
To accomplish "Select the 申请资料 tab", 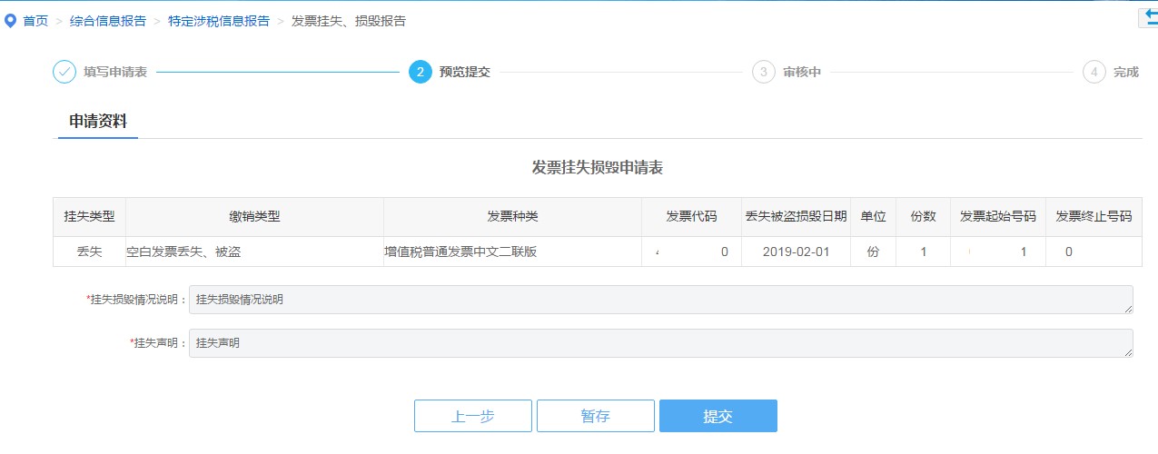I will pyautogui.click(x=98, y=121).
